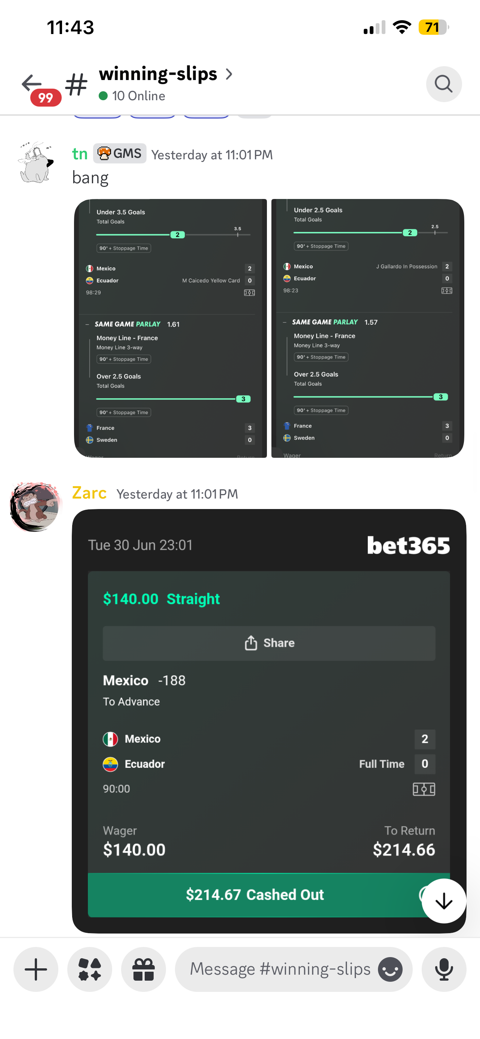The image size is (480, 1039).
Task: Open the apps launcher icon
Action: (x=89, y=969)
